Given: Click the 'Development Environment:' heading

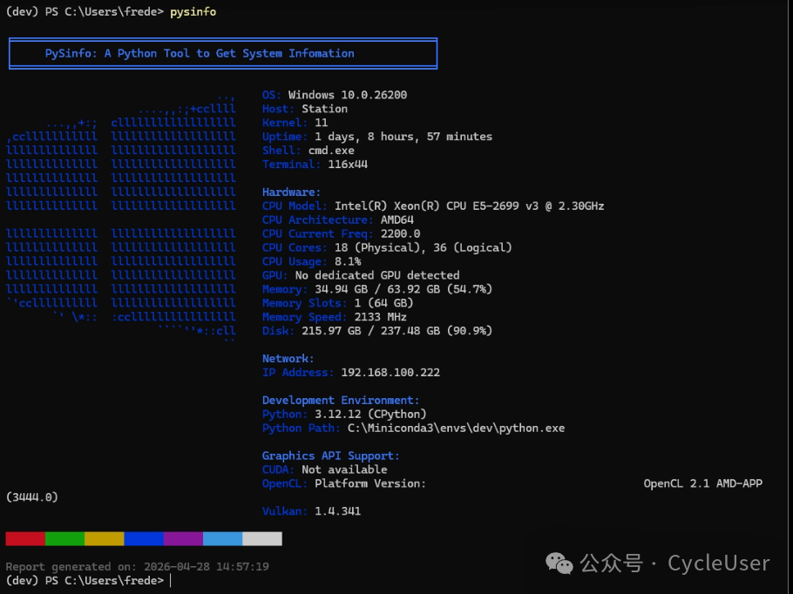Looking at the screenshot, I should tap(341, 401).
